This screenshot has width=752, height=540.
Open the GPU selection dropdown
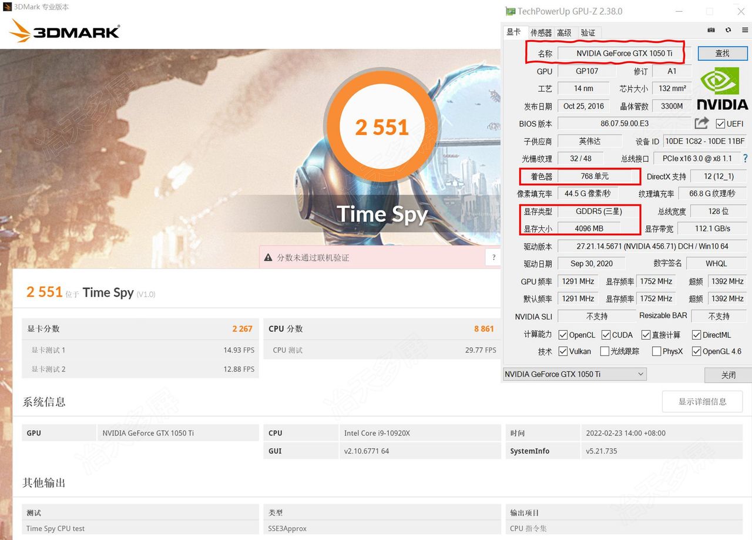pos(575,374)
